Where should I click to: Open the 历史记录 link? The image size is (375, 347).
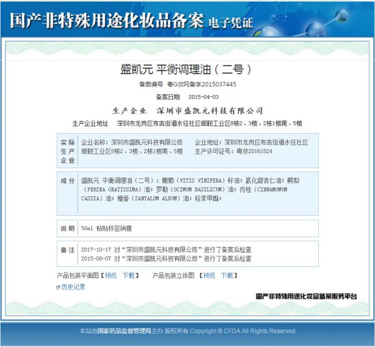coord(73,287)
